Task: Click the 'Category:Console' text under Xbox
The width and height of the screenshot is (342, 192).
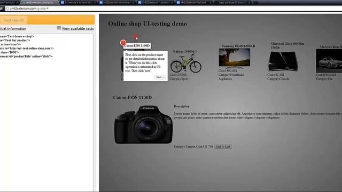Action: pyautogui.click(x=278, y=79)
